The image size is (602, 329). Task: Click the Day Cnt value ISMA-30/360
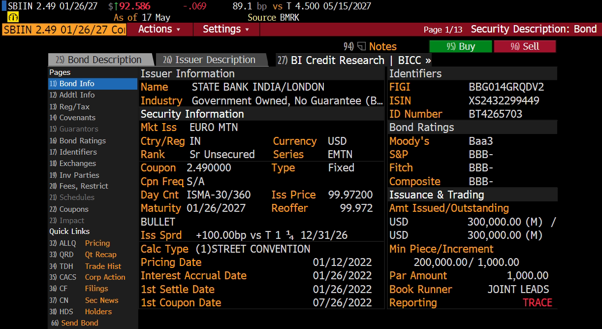pos(219,195)
